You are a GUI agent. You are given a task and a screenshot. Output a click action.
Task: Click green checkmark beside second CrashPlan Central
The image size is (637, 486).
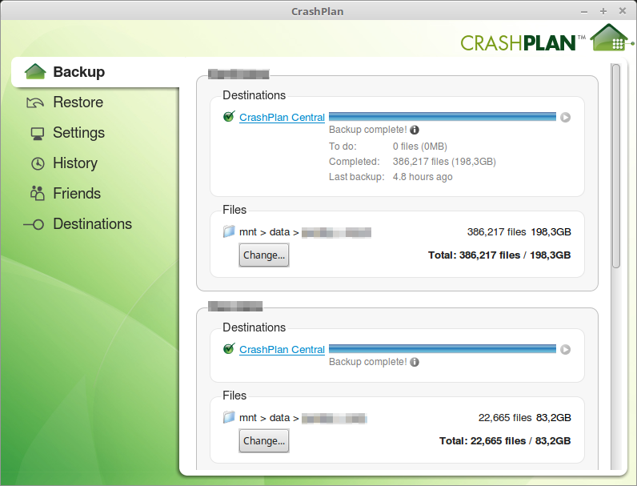229,348
